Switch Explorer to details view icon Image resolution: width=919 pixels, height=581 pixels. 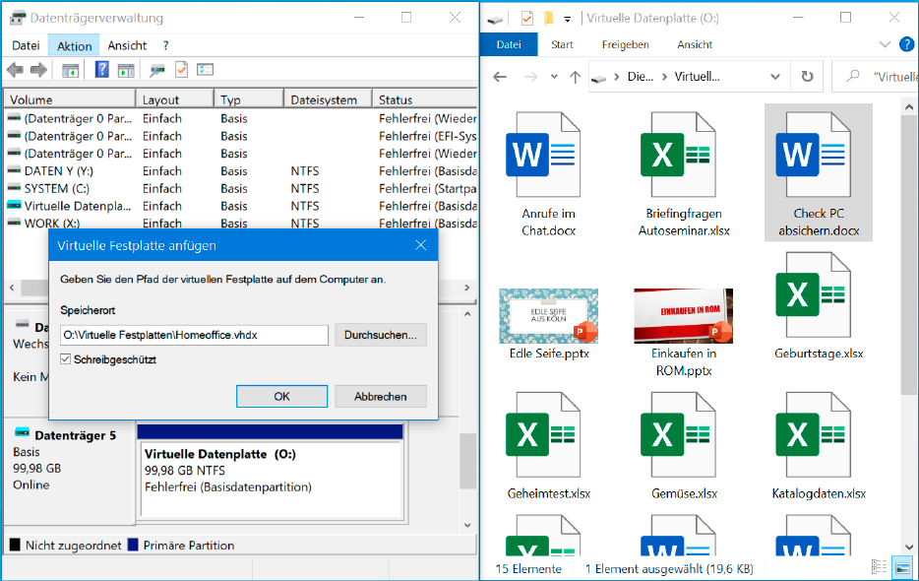click(879, 567)
